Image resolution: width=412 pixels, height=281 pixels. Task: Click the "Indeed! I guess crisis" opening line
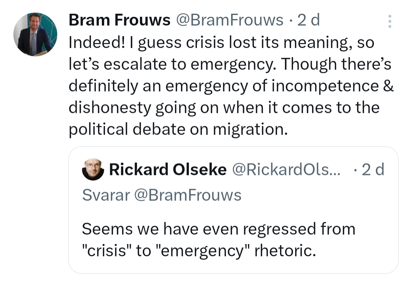[x=221, y=43]
